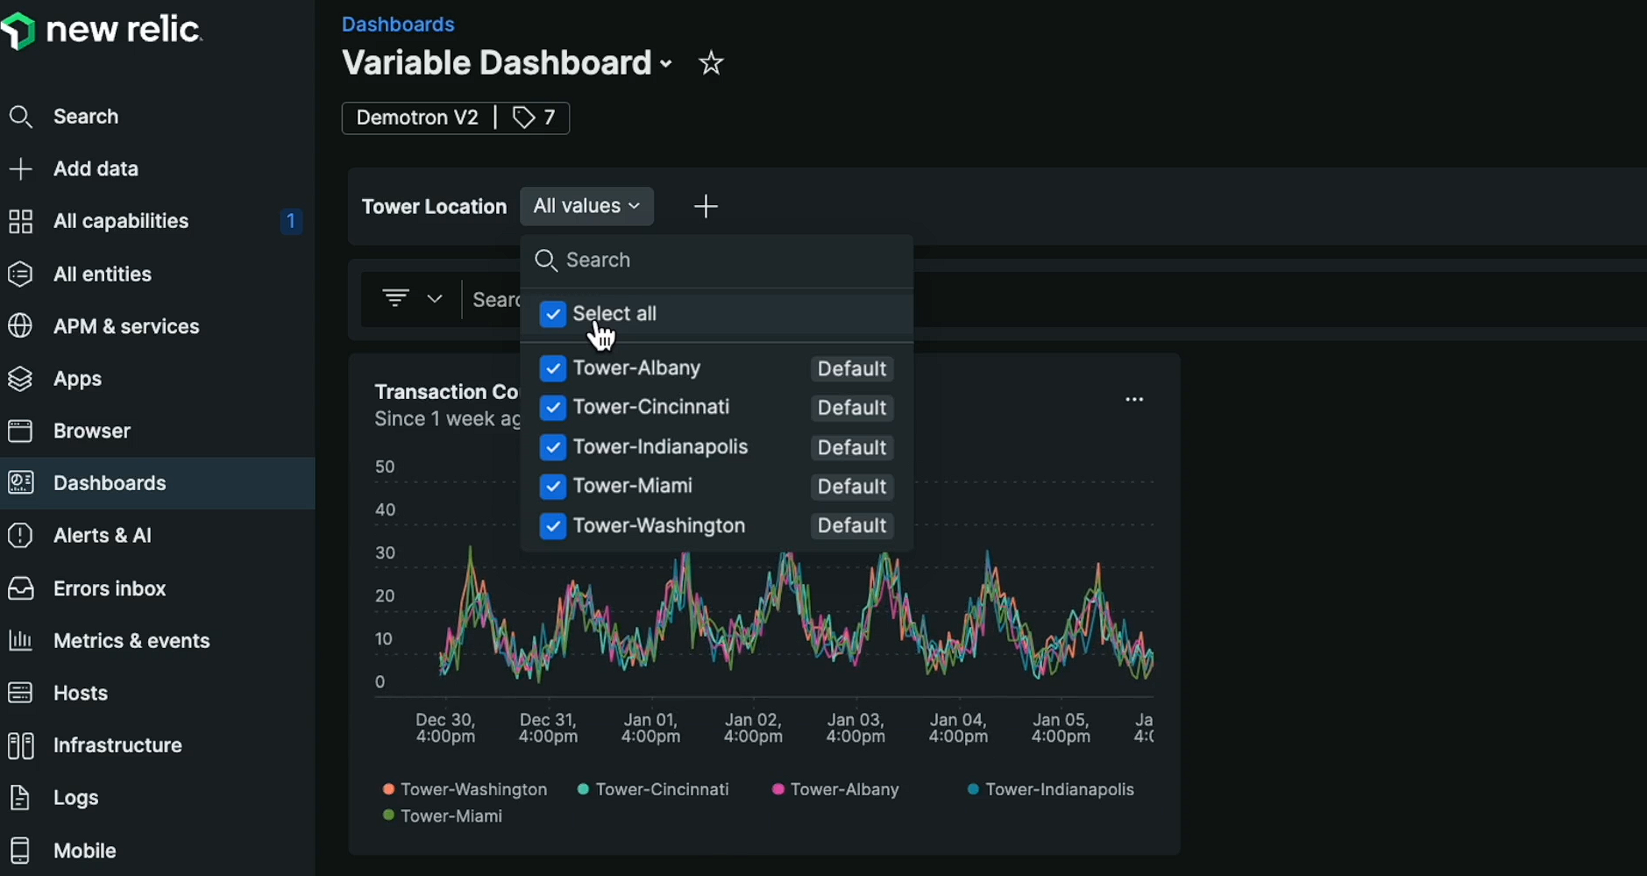This screenshot has width=1647, height=876.
Task: Click the Dashboards icon in sidebar
Action: click(x=20, y=483)
